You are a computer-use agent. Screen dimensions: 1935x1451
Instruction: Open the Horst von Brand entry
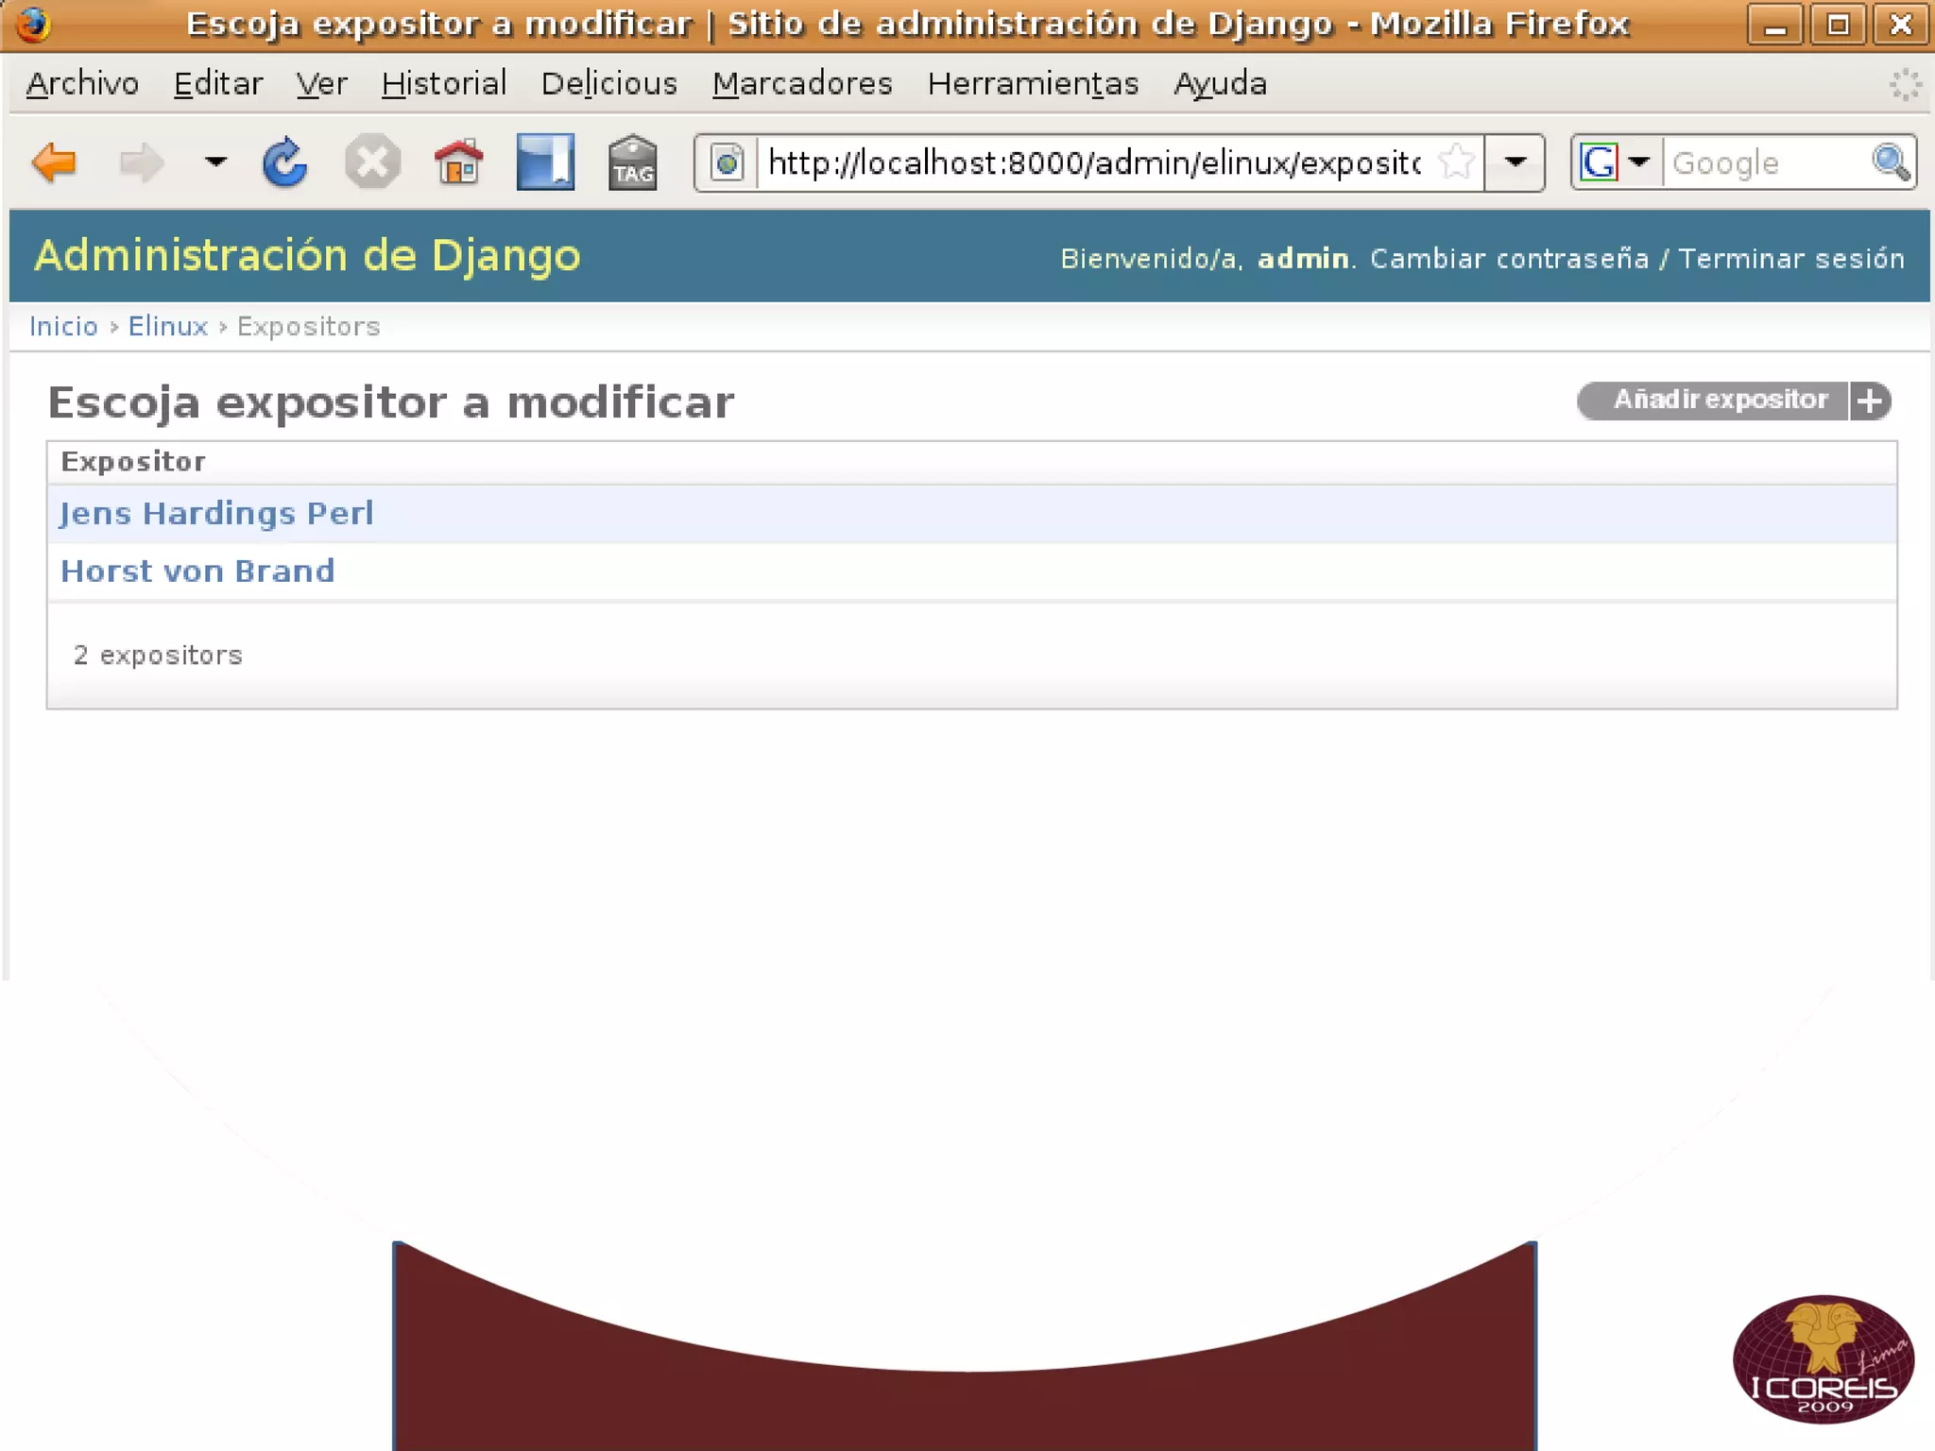click(197, 571)
